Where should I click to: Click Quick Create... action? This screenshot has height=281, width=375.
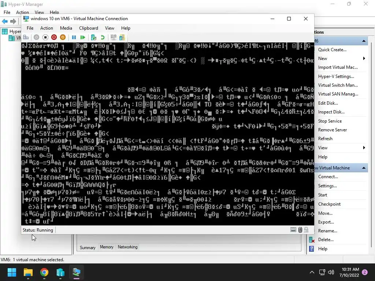pos(332,50)
